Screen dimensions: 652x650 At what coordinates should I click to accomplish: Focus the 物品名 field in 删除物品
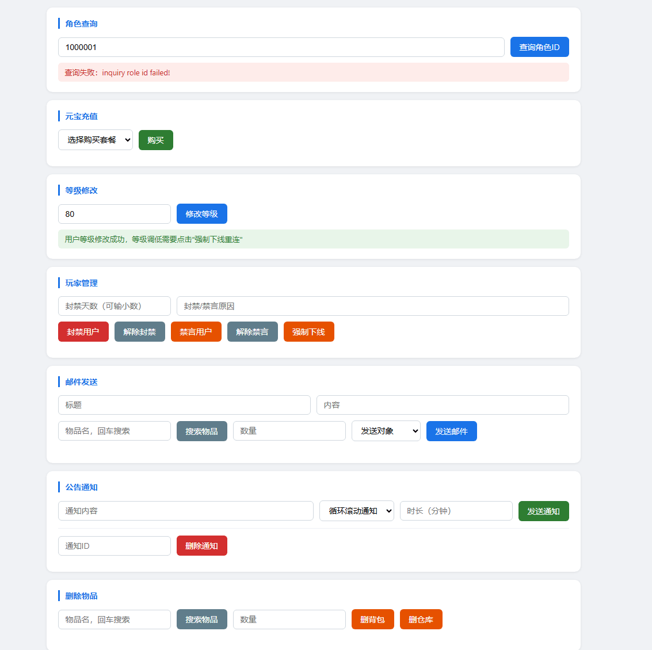[115, 620]
